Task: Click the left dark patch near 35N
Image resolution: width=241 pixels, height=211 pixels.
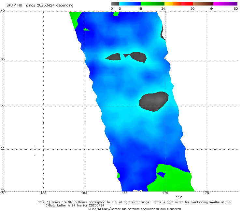Action: pos(113,57)
